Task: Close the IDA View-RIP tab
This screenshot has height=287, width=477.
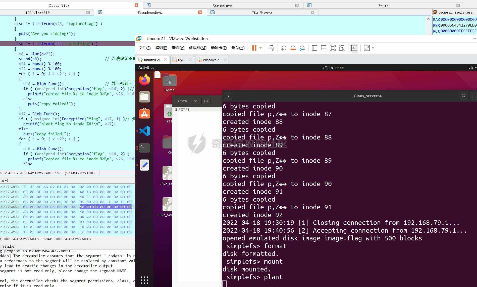Action: [x=88, y=13]
